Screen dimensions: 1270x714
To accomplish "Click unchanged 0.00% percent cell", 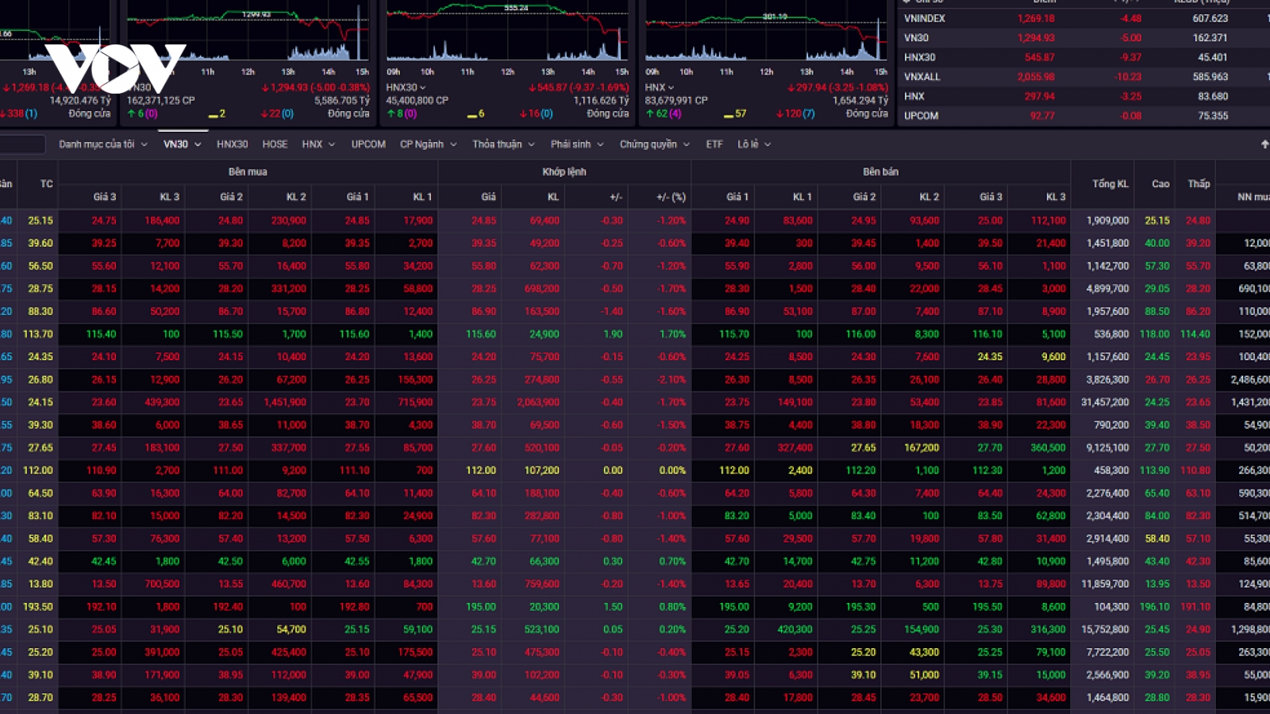I will pyautogui.click(x=672, y=470).
